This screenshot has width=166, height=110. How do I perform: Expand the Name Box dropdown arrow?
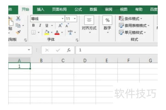coord(29,50)
